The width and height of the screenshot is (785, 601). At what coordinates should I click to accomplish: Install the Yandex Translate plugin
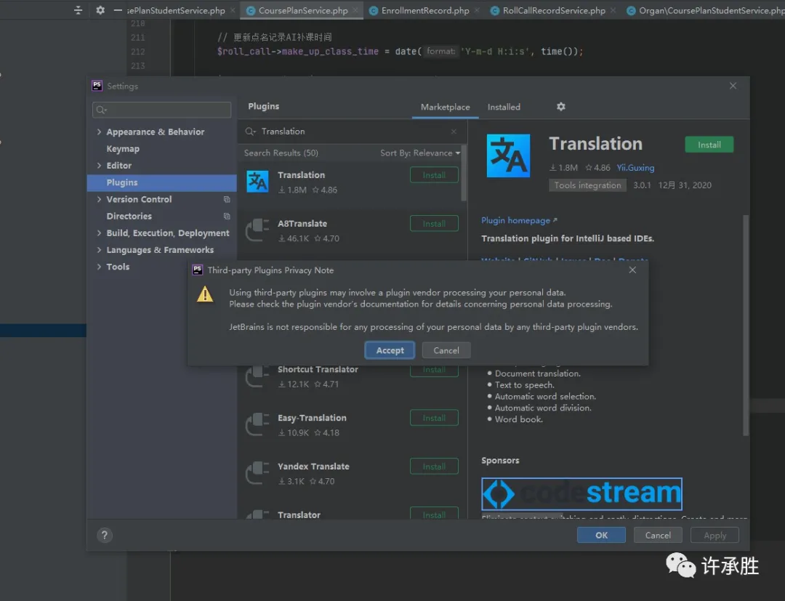tap(433, 467)
